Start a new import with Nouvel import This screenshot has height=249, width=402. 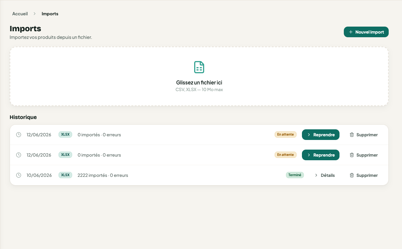point(366,32)
